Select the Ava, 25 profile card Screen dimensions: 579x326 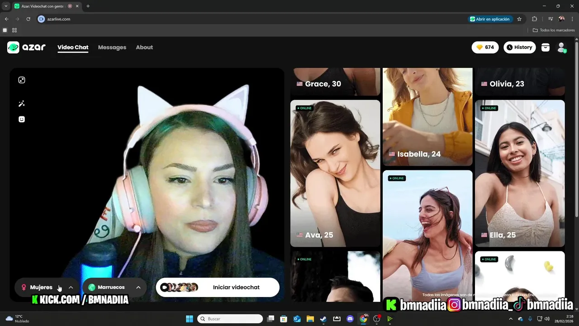[x=335, y=173]
